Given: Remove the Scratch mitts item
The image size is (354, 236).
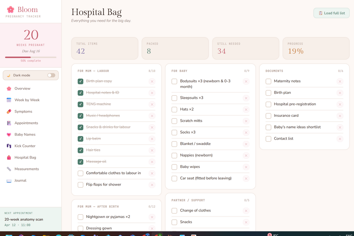Looking at the screenshot, I should [x=246, y=121].
